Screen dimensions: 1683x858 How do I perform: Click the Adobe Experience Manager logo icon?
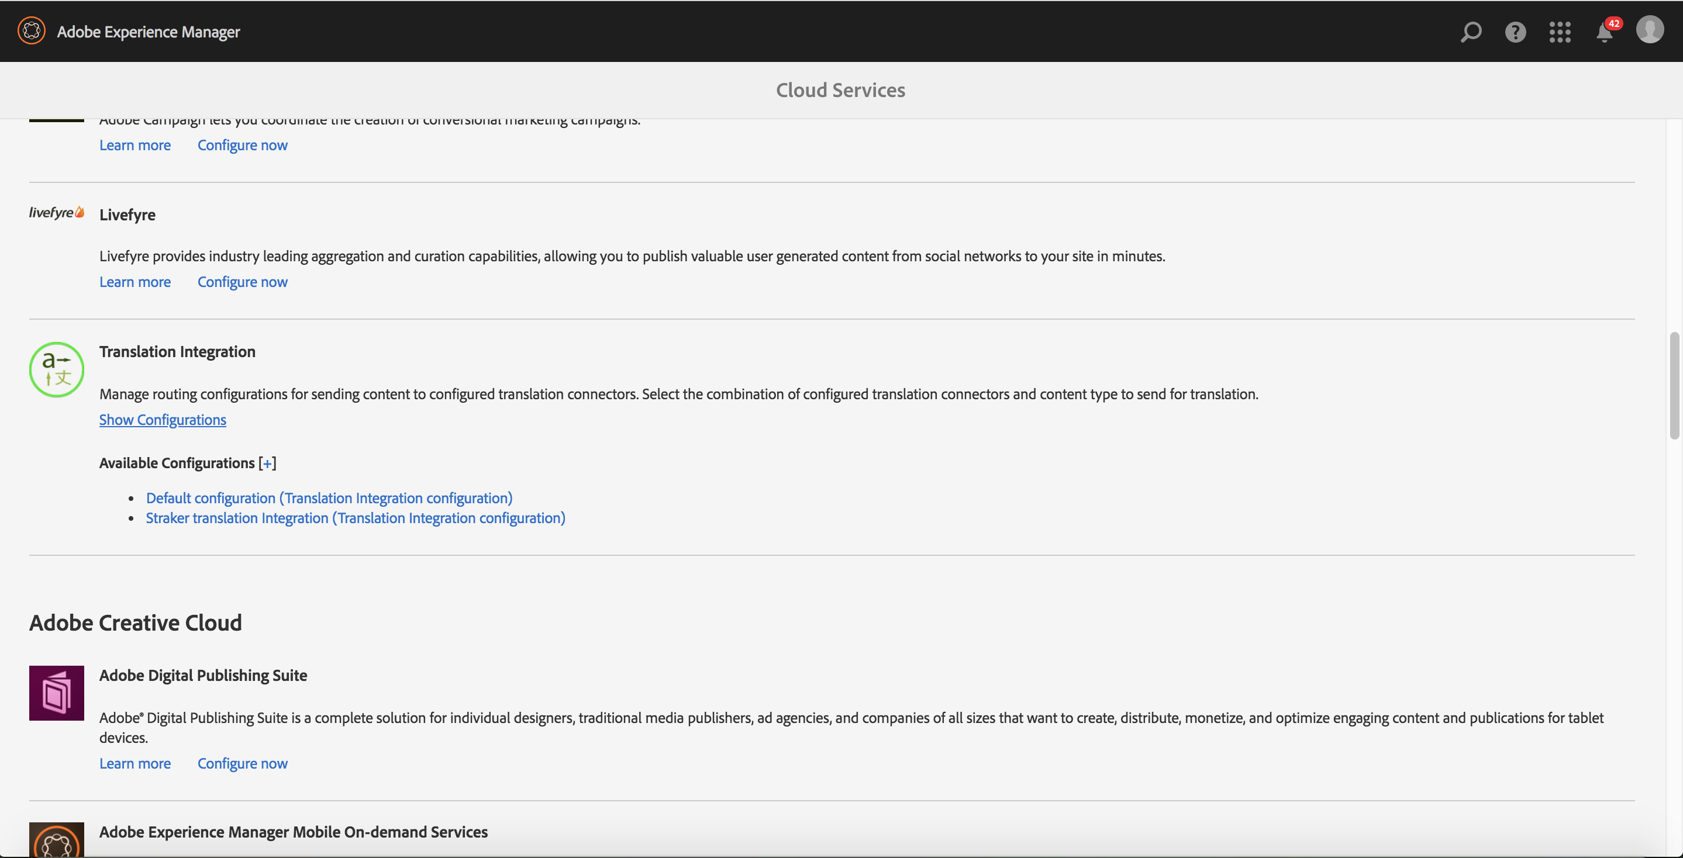point(32,32)
